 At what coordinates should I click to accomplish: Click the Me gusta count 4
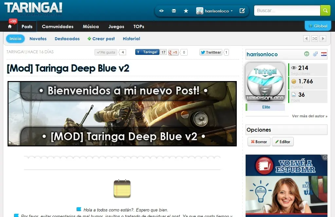click(122, 52)
